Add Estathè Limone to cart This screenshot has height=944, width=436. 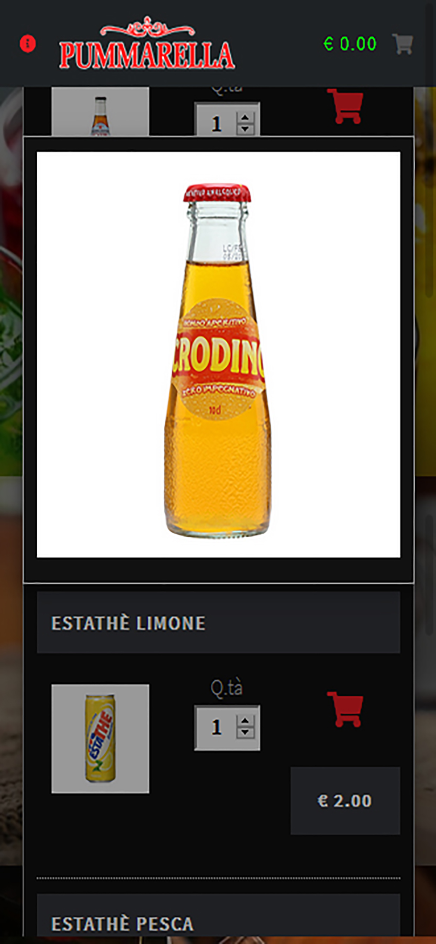point(345,709)
